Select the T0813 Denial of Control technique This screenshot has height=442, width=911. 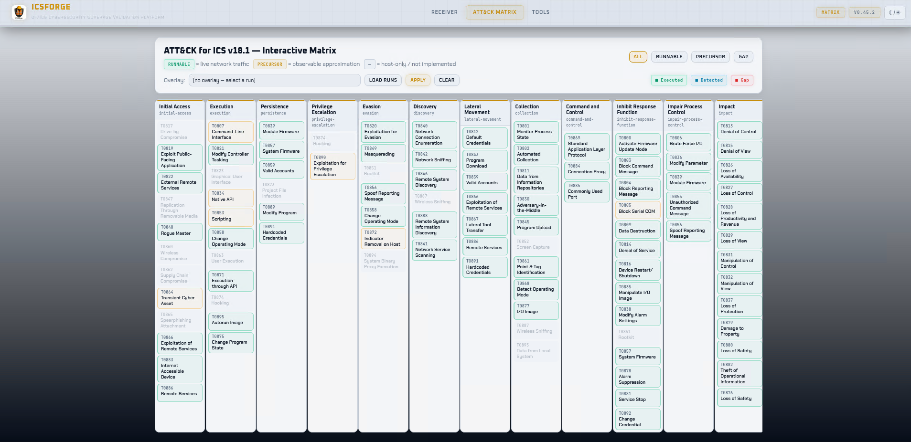tap(739, 129)
